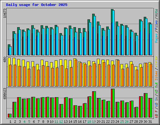Click the 480 axis label for visits
Viewport: 160px width, 125px height.
click(x=5, y=60)
